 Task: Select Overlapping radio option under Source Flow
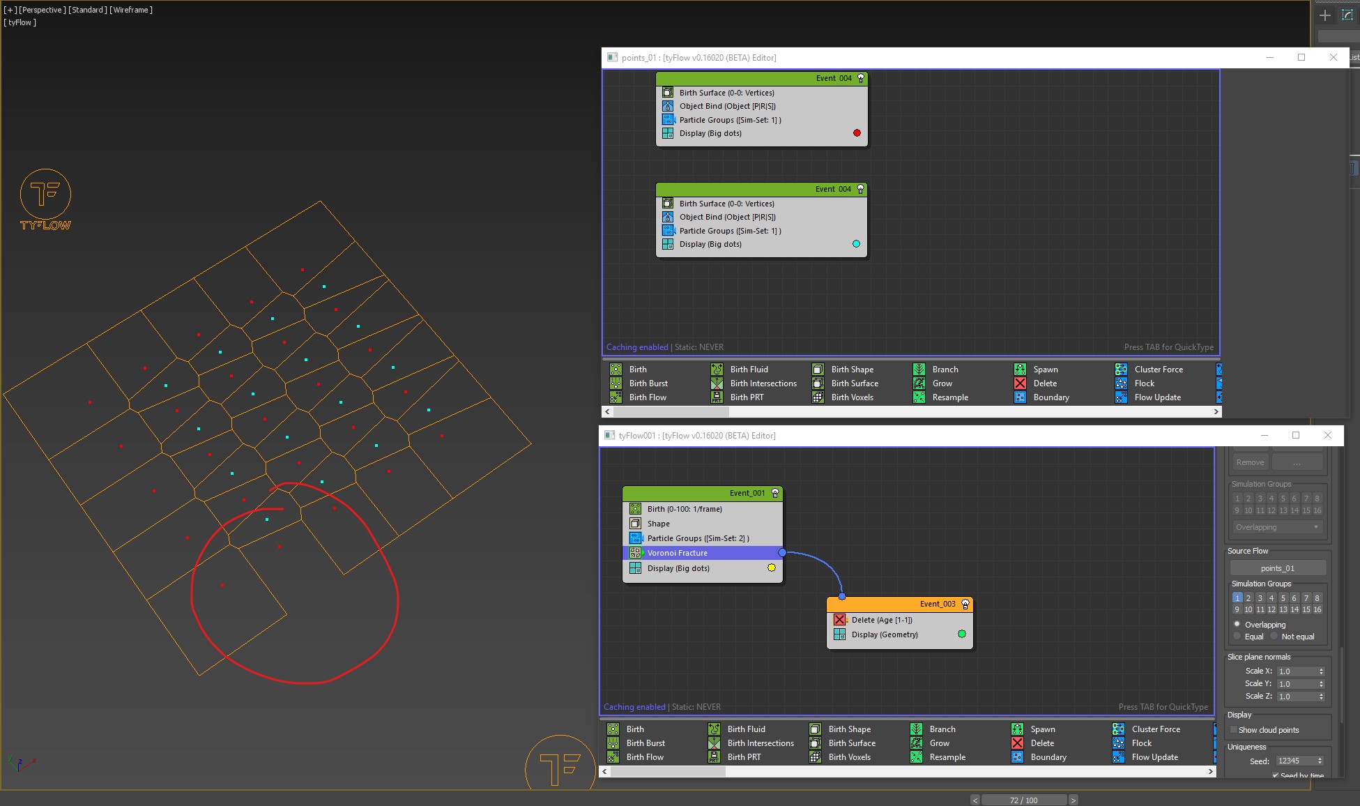click(1237, 624)
